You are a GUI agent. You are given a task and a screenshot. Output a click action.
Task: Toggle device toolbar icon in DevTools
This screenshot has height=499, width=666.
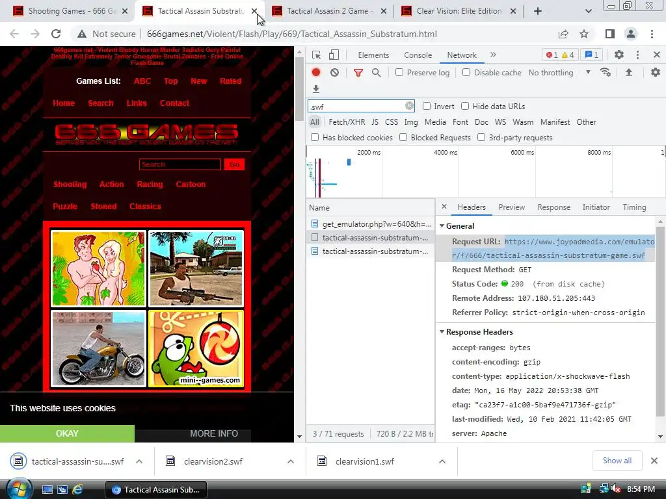coord(334,55)
